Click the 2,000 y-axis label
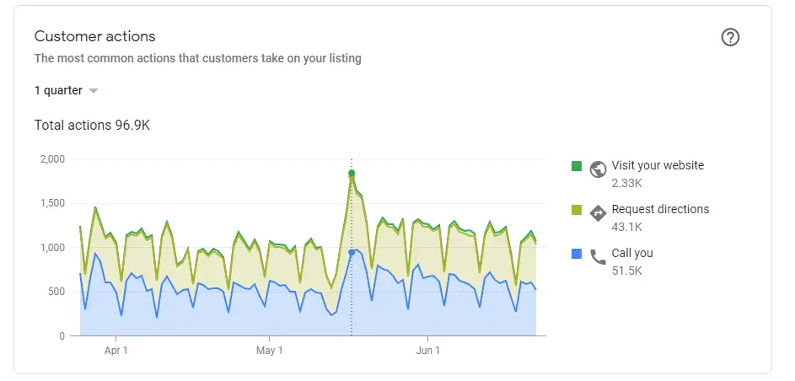This screenshot has height=381, width=795. pyautogui.click(x=52, y=159)
